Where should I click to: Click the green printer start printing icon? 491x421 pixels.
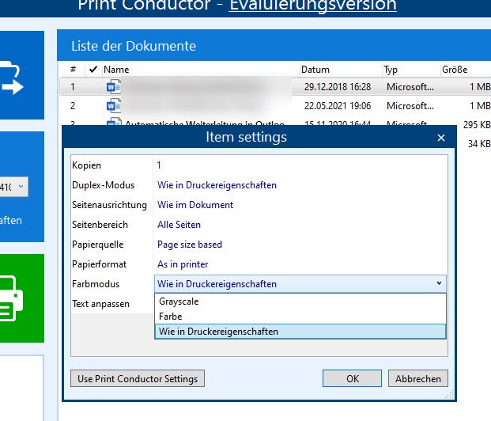(x=11, y=298)
